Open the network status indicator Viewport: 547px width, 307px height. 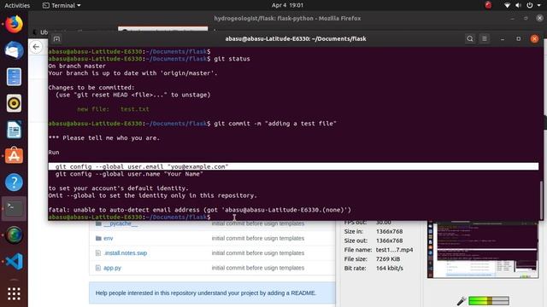(507, 5)
